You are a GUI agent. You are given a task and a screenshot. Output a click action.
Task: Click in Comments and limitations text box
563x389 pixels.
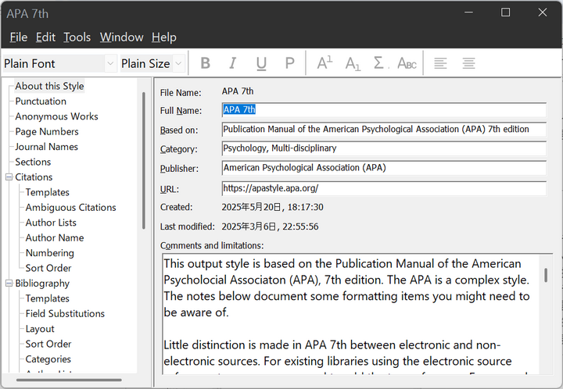[351, 314]
